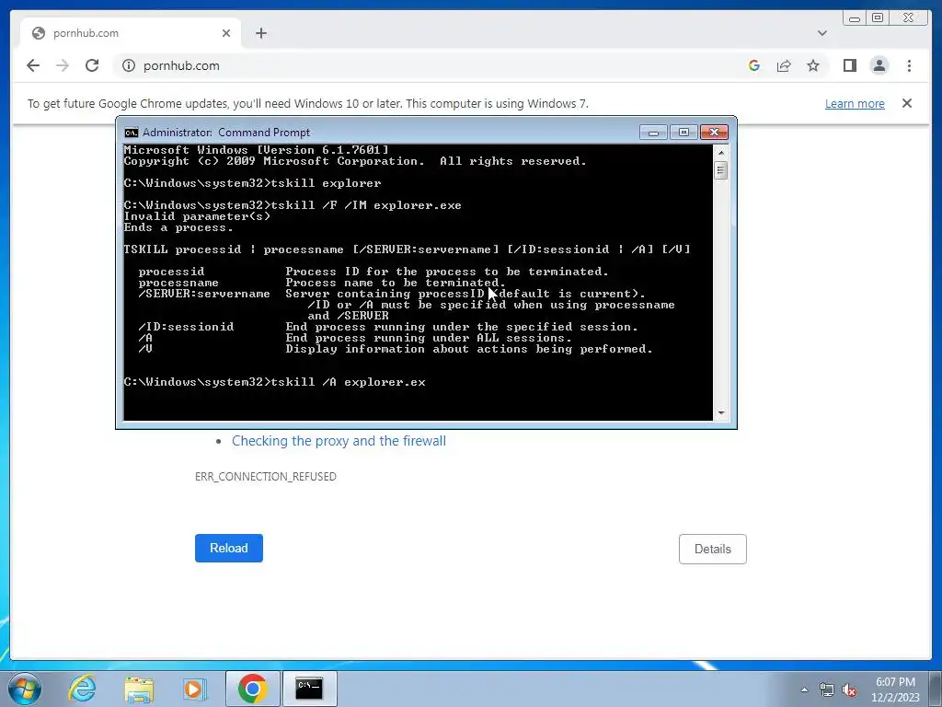Select the pornhub.com tab
Image resolution: width=942 pixels, height=707 pixels.
click(x=131, y=33)
